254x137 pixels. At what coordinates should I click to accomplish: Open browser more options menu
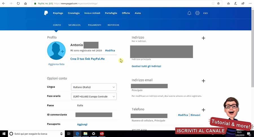click(250, 3)
